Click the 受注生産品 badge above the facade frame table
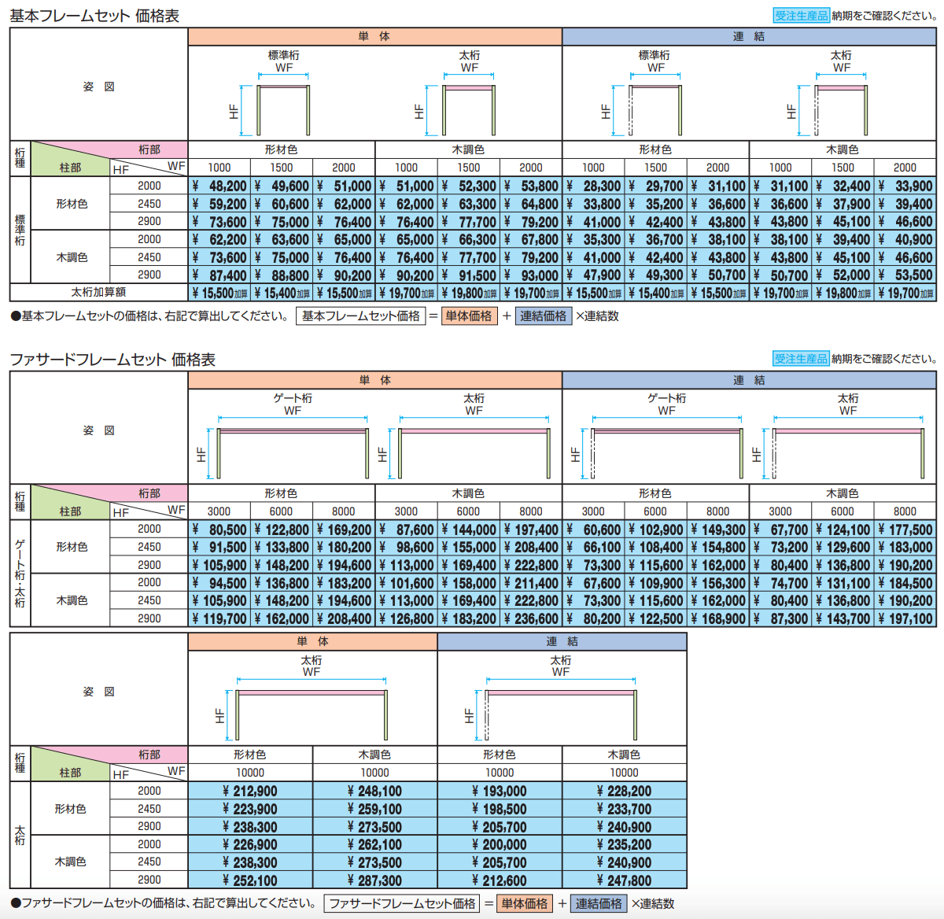944x919 pixels. coord(801,359)
